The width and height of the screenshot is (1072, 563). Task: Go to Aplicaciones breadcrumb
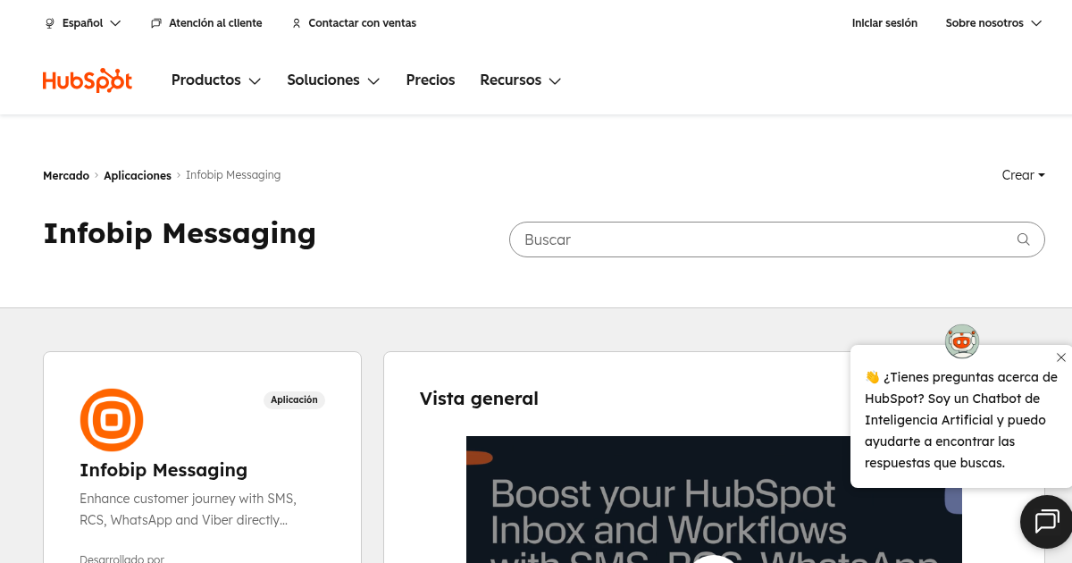pyautogui.click(x=138, y=176)
